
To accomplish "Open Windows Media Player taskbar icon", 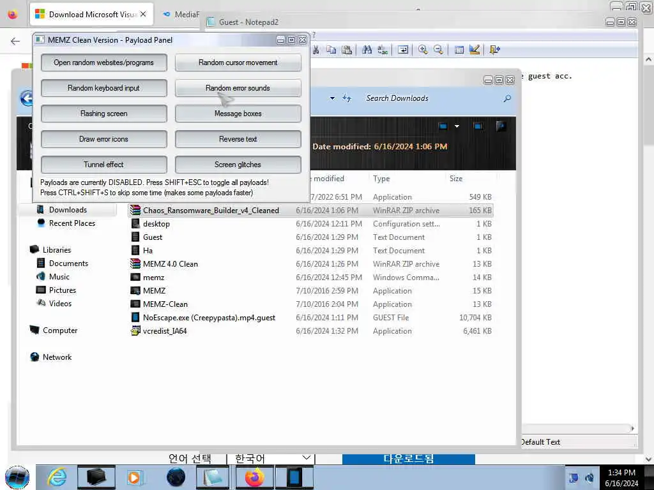I will [134, 477].
